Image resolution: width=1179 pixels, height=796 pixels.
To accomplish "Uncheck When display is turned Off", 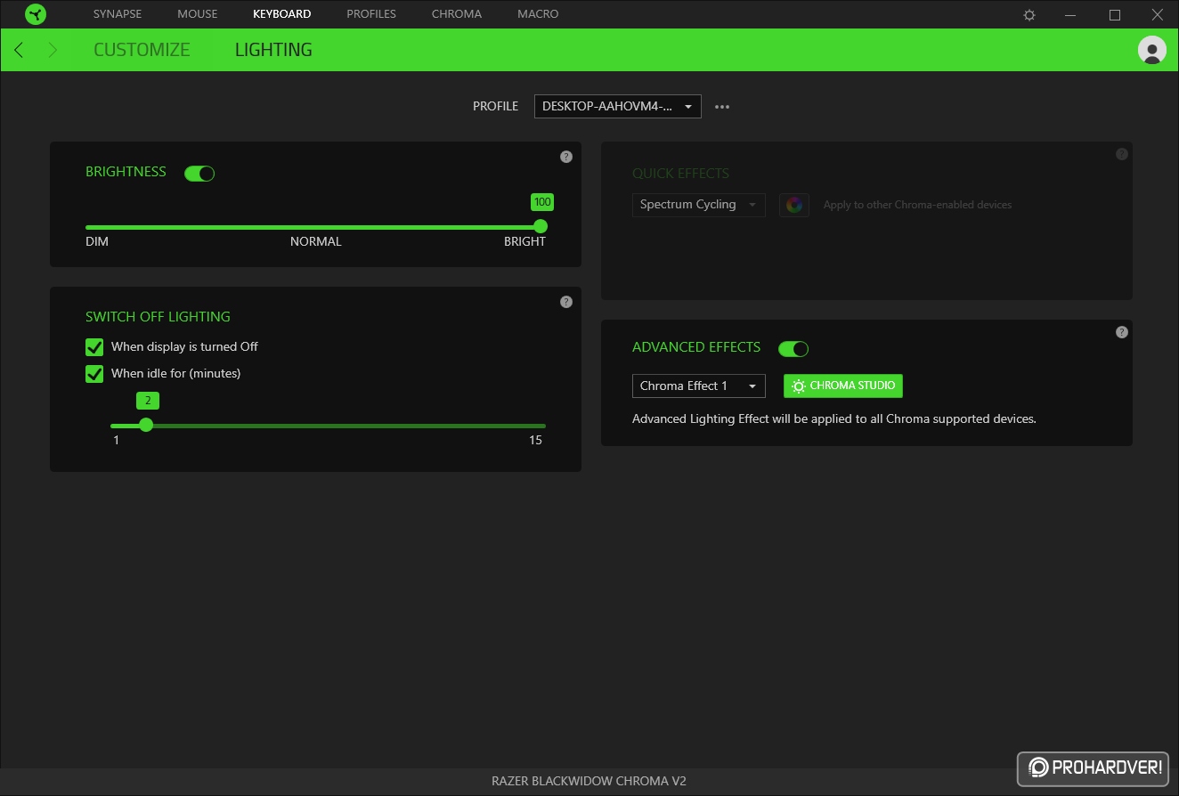I will click(94, 347).
